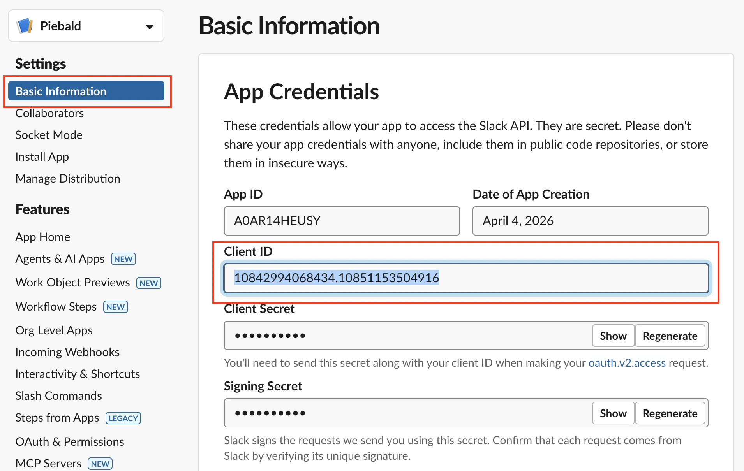Click the Client ID input field
744x471 pixels.
pyautogui.click(x=466, y=278)
